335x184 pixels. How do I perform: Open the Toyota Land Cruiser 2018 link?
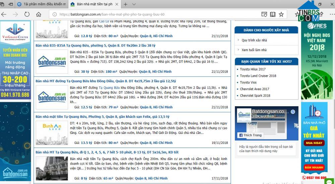pos(258,76)
